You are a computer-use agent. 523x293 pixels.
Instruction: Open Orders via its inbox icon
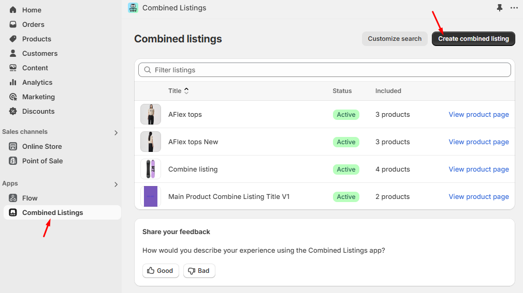coord(13,24)
